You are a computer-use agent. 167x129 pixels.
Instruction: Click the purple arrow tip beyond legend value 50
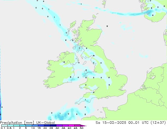pos(84,126)
